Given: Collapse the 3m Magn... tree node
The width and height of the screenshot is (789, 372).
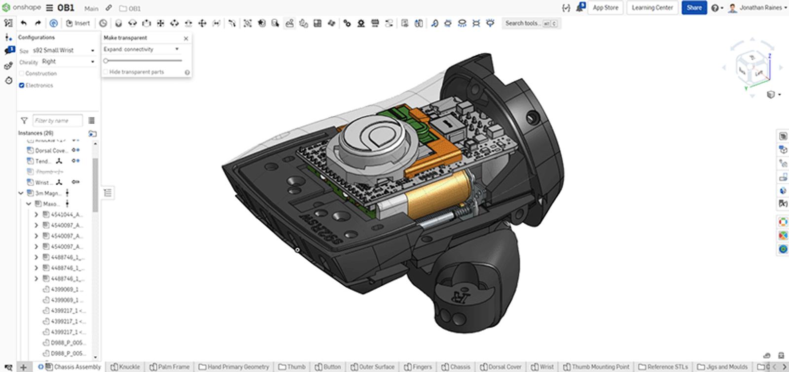Looking at the screenshot, I should (x=21, y=193).
